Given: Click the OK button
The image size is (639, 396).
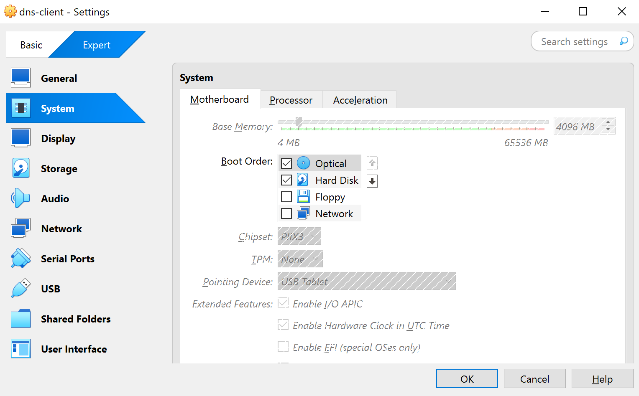Looking at the screenshot, I should coord(467,379).
